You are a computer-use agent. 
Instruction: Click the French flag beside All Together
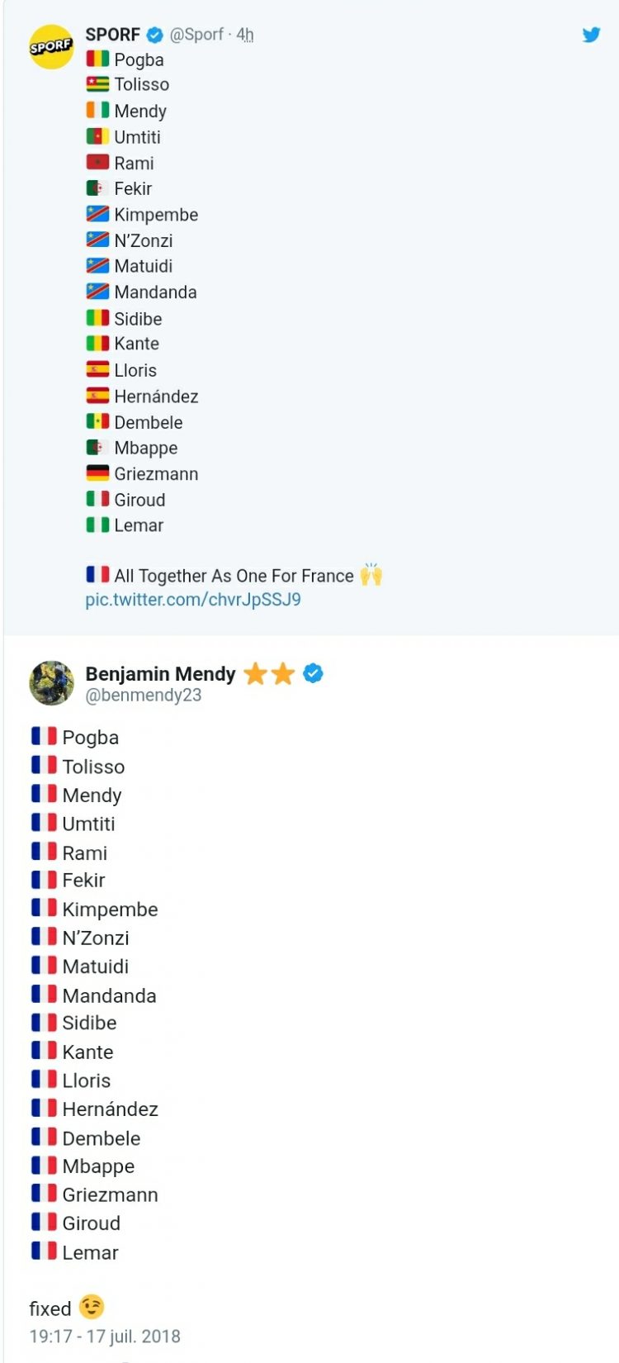coord(97,575)
